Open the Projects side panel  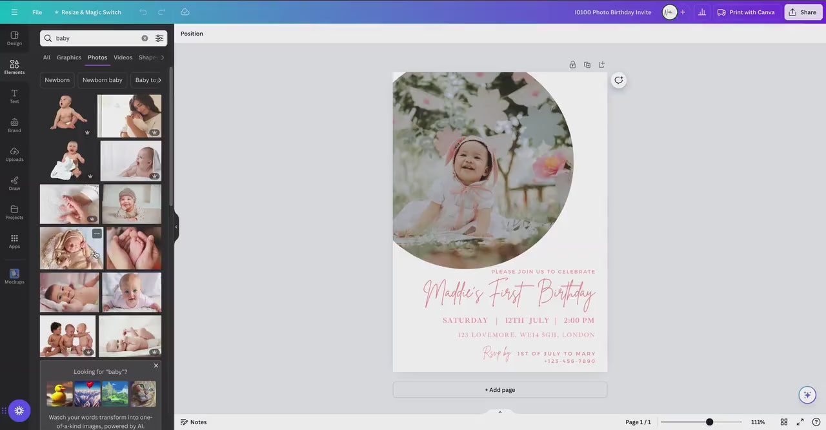14,212
